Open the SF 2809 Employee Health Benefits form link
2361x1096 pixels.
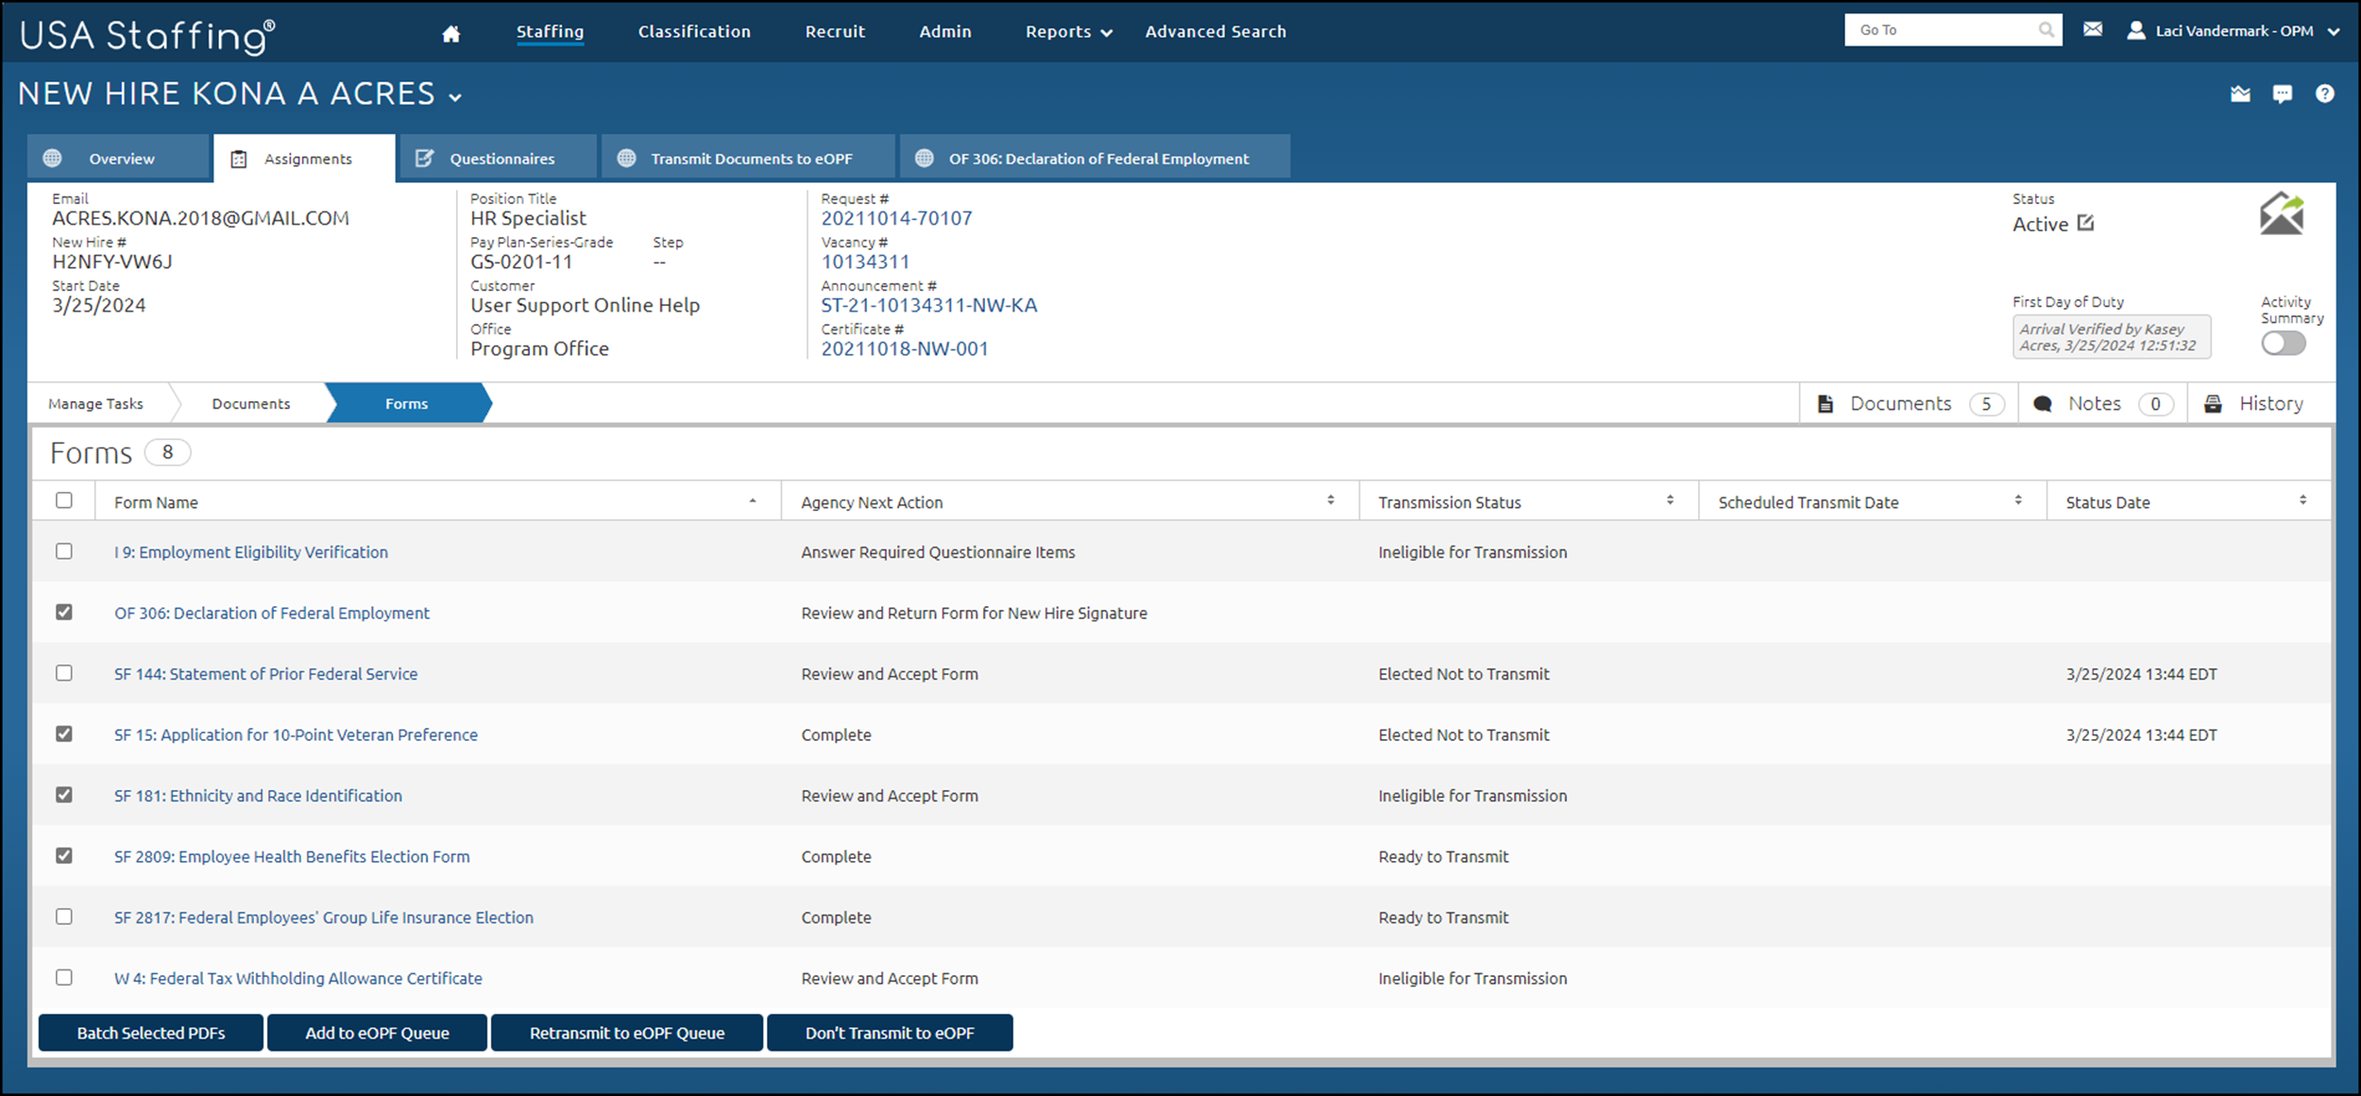[293, 856]
